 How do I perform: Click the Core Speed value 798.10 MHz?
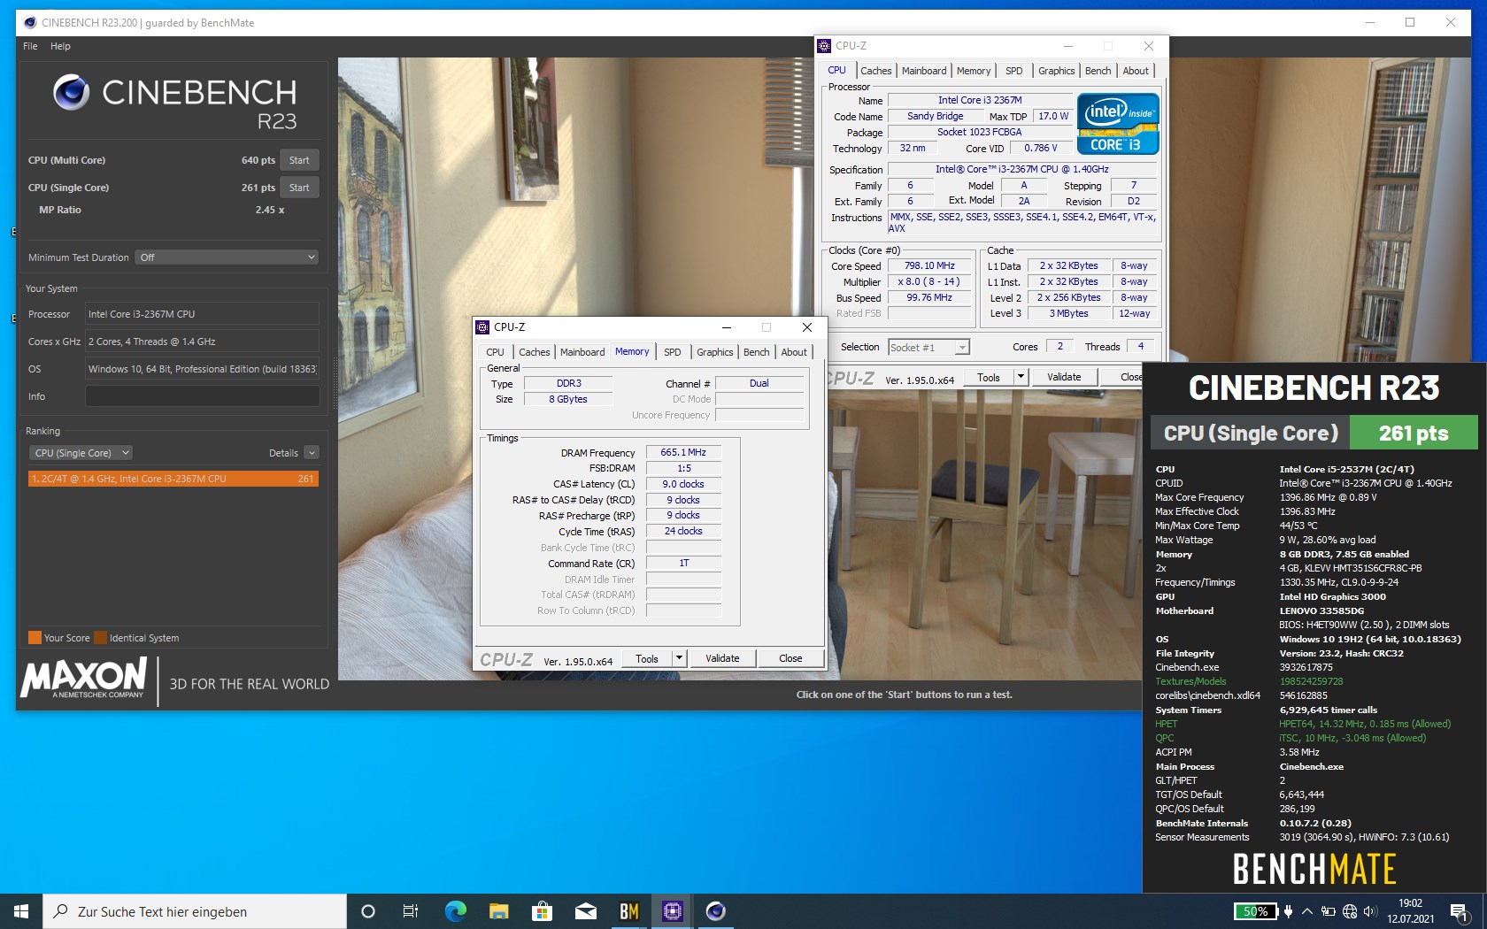929,265
